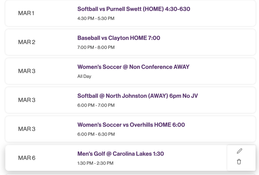Screen dimensions: 259x175
Task: Select the MAR 6 date label
Action: pos(26,158)
